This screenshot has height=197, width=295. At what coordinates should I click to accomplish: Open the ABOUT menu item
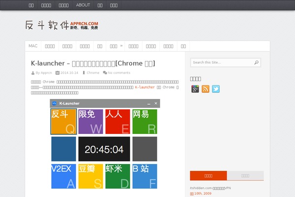click(83, 5)
